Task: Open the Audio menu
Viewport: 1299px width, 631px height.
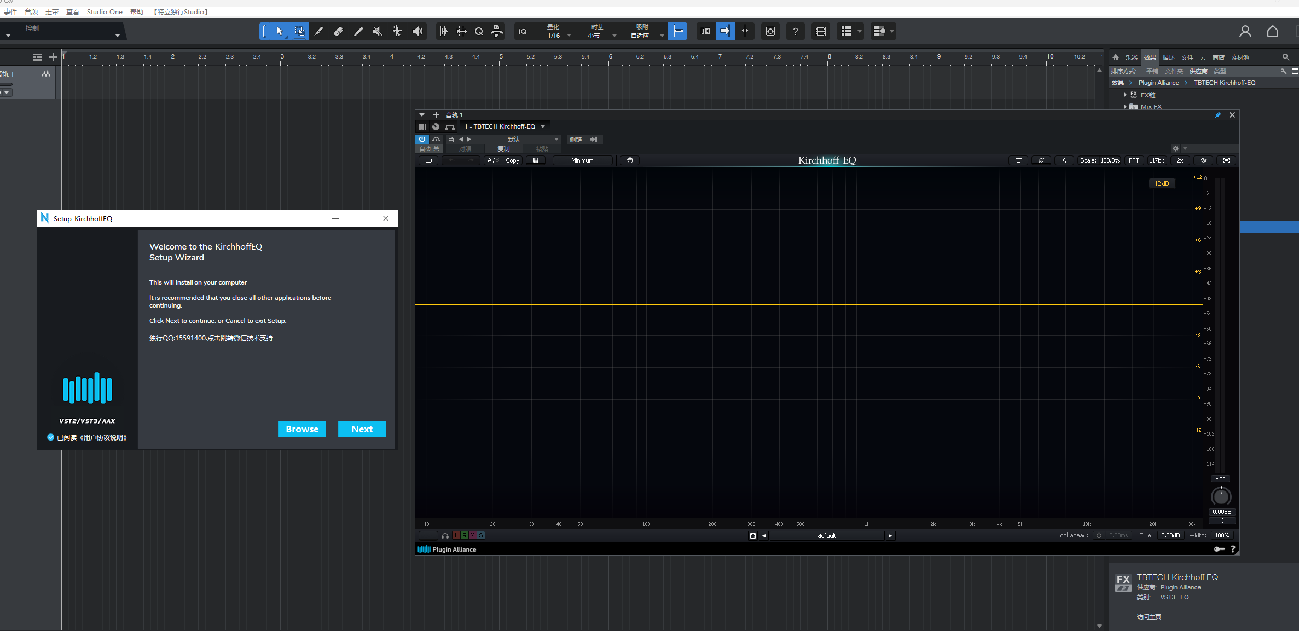Action: click(x=31, y=11)
